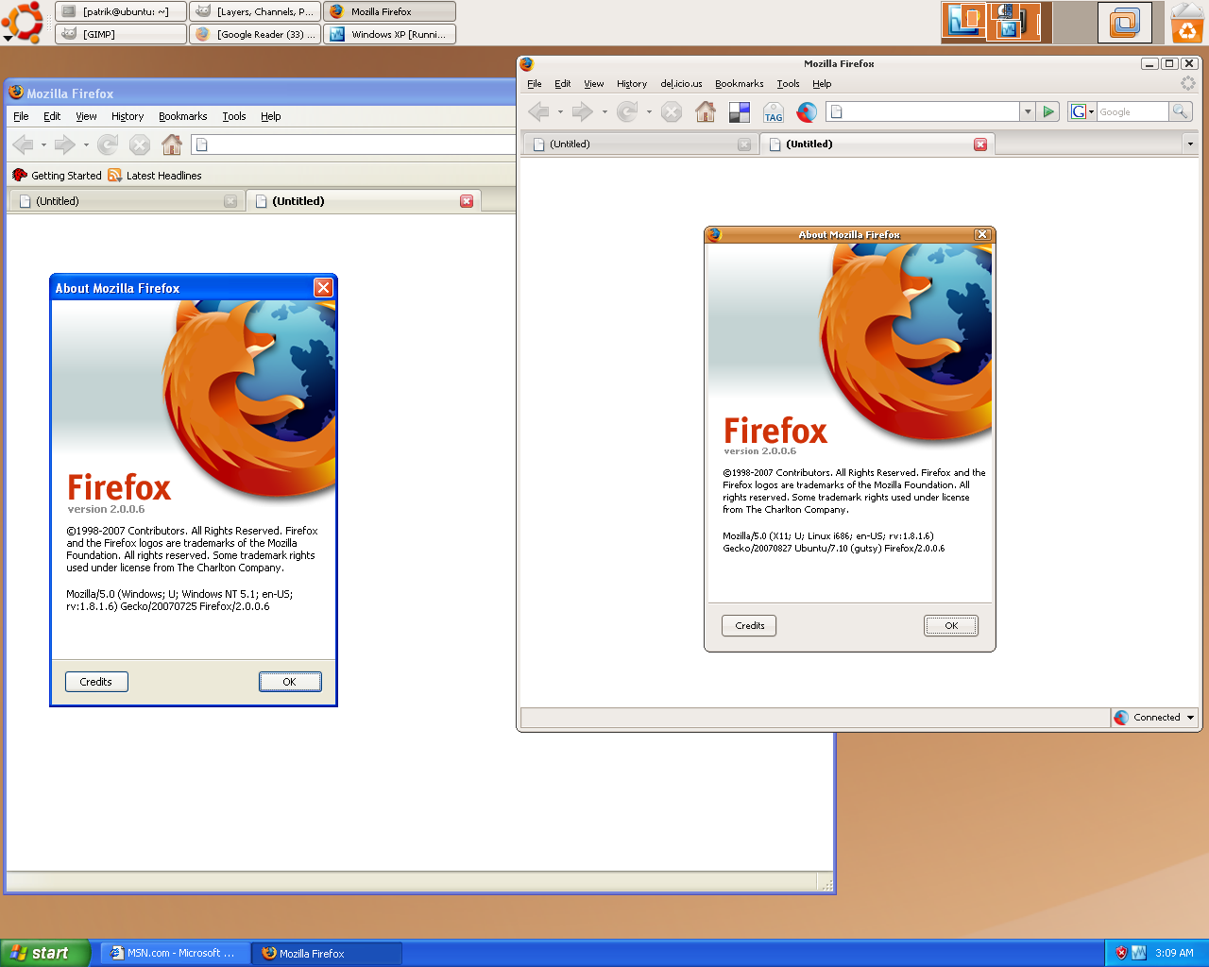Click Home icon in Windows XP Firefox
Viewport: 1209px width, 967px height.
click(172, 144)
